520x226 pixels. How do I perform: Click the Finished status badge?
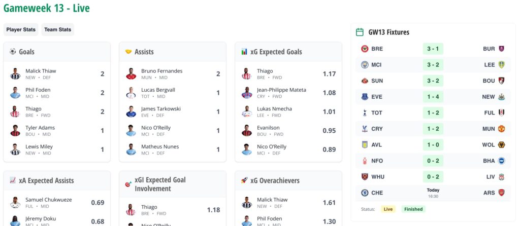(x=413, y=209)
